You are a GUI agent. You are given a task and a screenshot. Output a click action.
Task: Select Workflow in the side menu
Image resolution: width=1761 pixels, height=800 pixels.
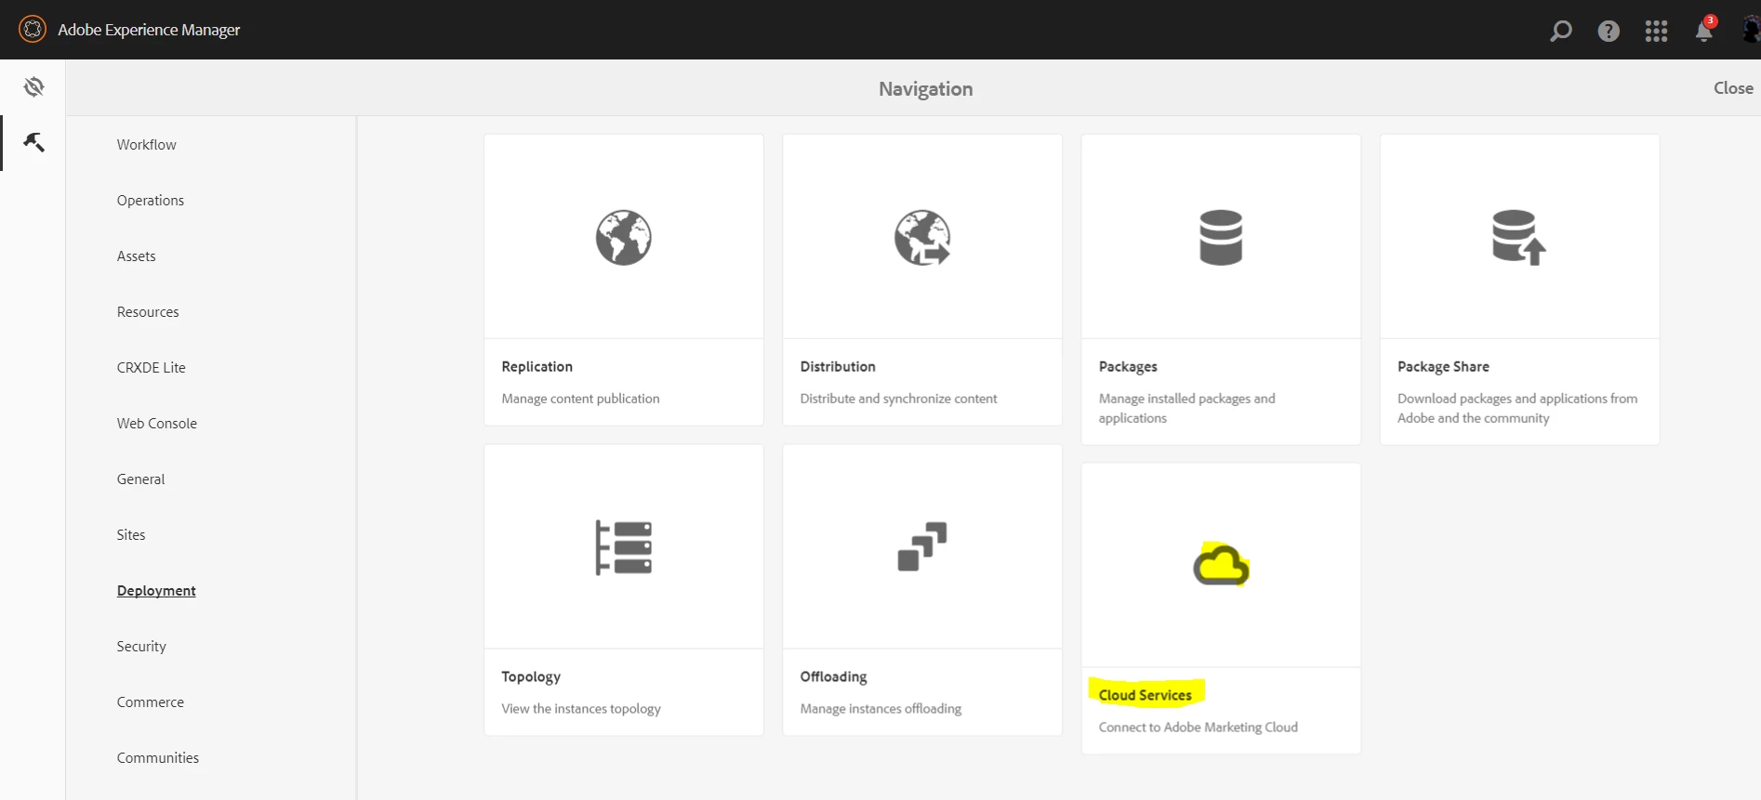[147, 144]
